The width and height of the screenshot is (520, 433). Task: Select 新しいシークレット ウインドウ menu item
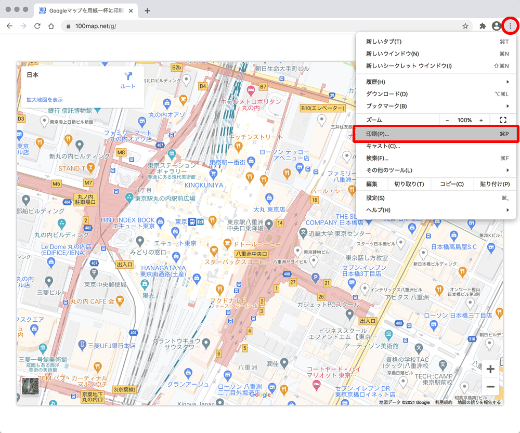[436, 66]
